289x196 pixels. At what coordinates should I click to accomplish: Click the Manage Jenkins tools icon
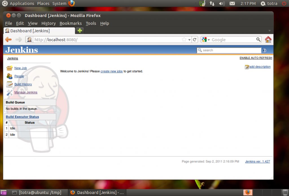click(x=9, y=92)
